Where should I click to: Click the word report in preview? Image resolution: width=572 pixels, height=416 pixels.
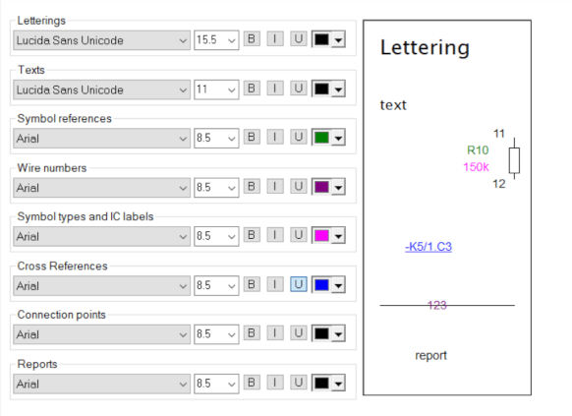click(430, 355)
